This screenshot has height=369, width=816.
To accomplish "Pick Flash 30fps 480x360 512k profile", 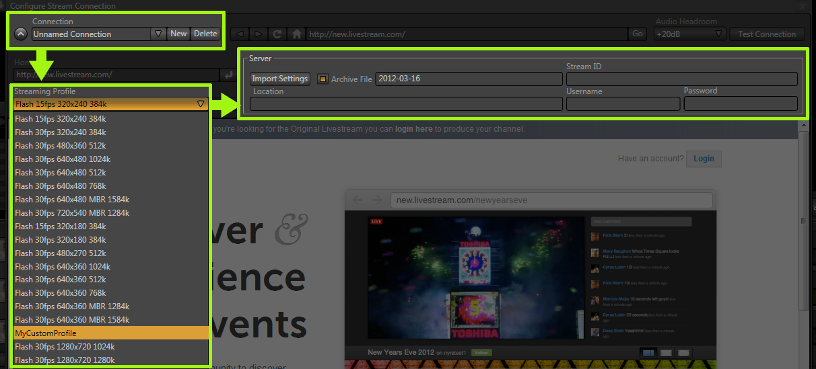I will coord(111,145).
